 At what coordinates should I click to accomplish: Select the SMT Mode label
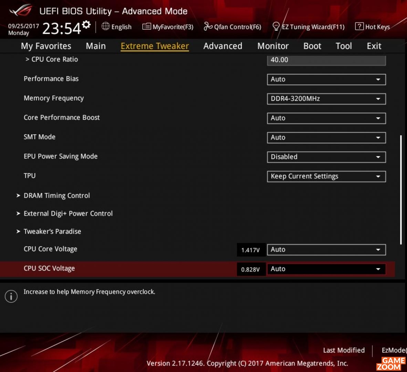tap(40, 137)
